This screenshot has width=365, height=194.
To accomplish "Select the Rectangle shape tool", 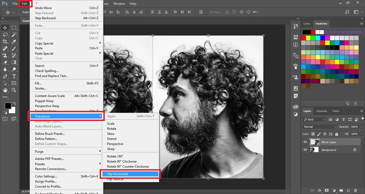I will [x=14, y=83].
